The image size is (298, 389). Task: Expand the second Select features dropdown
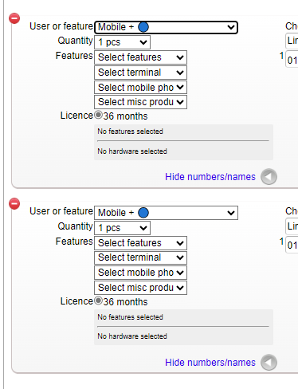tap(140, 243)
